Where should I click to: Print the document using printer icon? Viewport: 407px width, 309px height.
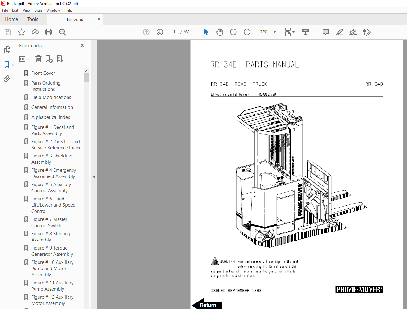pos(49,32)
